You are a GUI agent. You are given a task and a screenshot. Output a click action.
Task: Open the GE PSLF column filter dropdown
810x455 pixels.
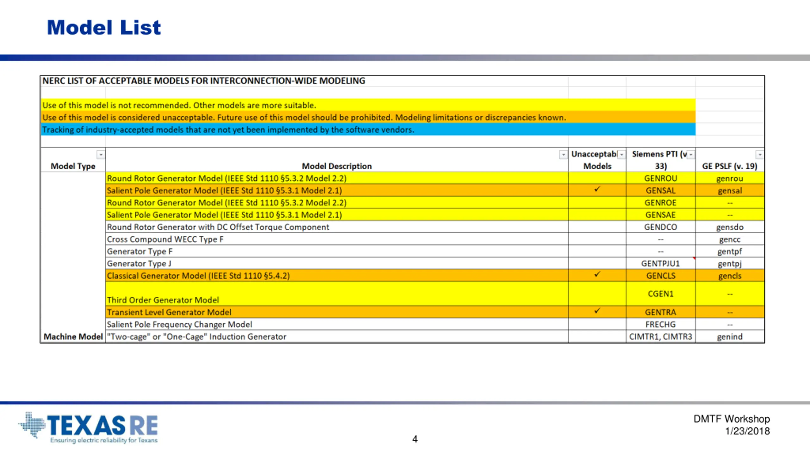[x=760, y=155]
